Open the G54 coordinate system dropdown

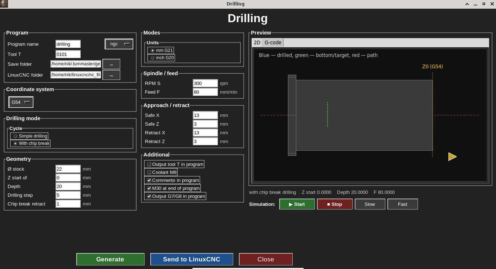[21, 102]
